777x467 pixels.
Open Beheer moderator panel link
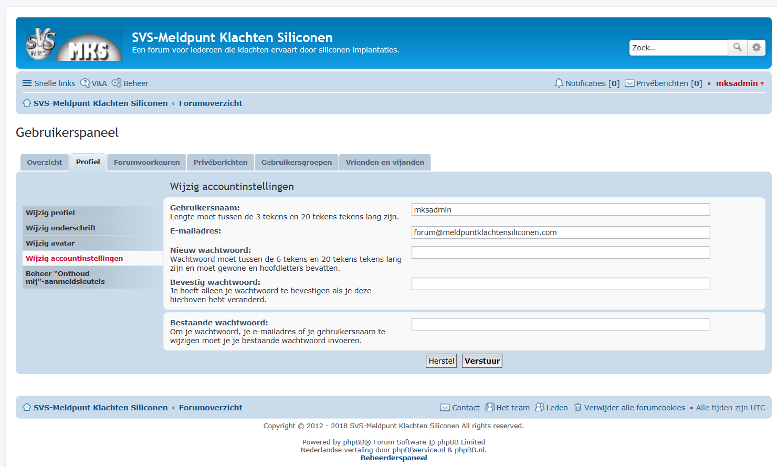pos(130,83)
